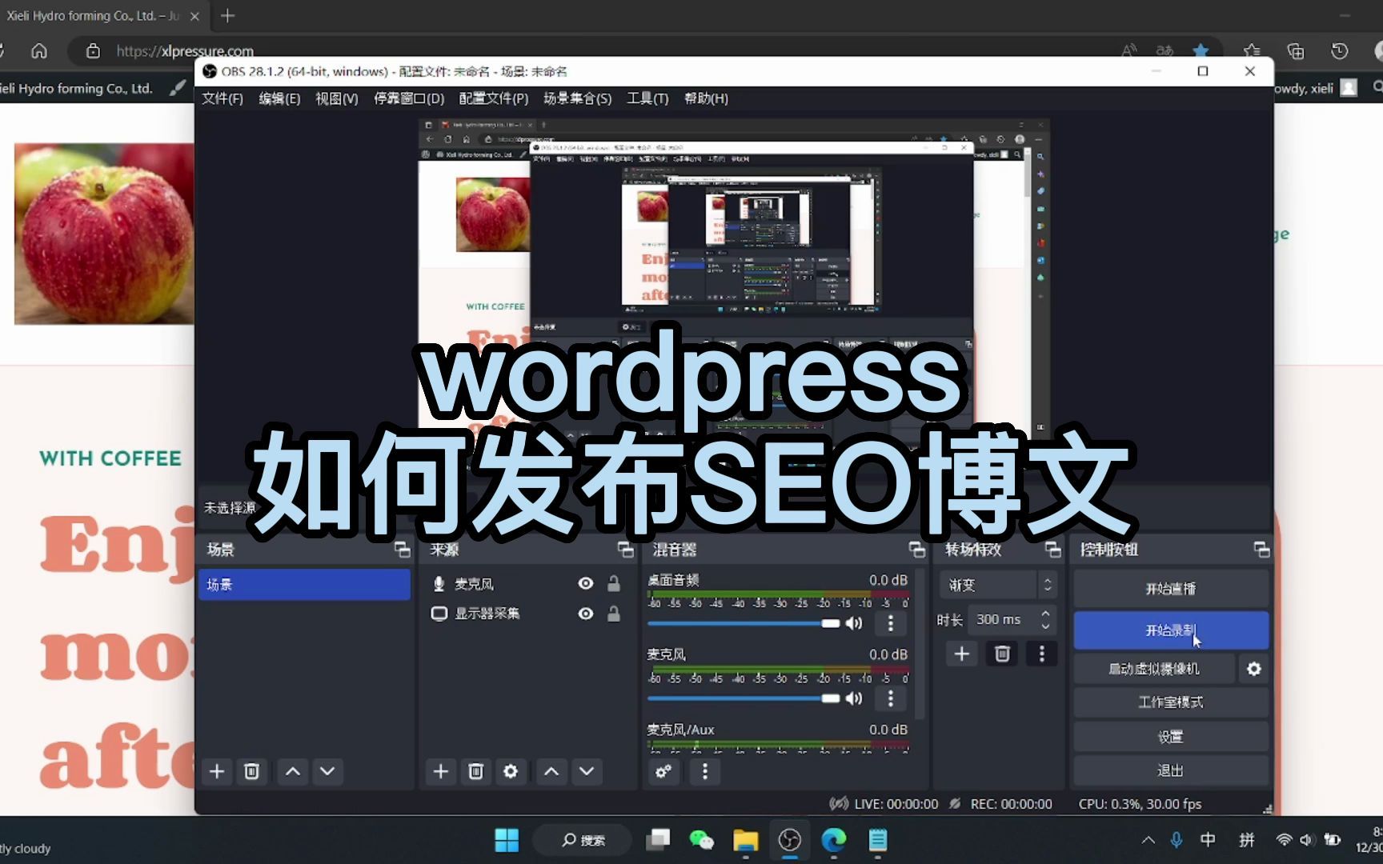Open 配置文件(P) menu

tap(493, 98)
